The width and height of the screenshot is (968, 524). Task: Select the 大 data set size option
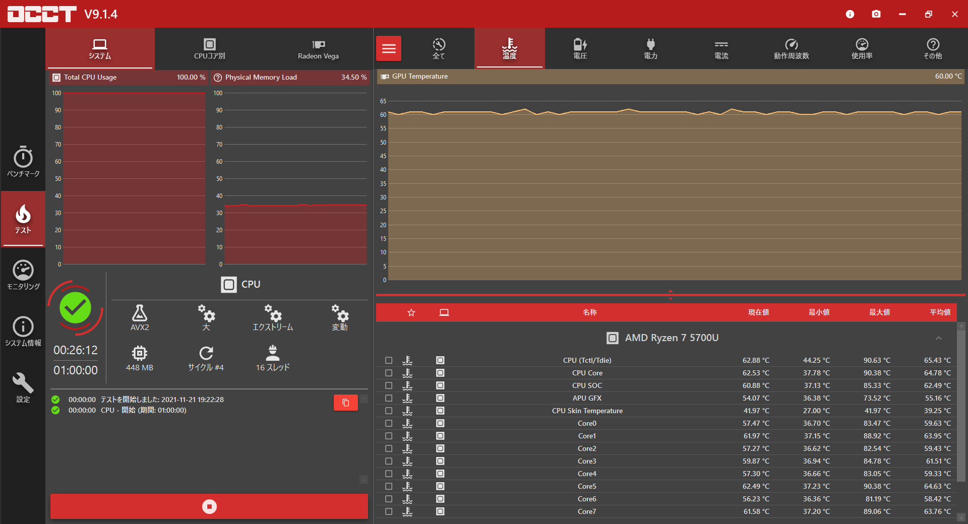click(206, 317)
